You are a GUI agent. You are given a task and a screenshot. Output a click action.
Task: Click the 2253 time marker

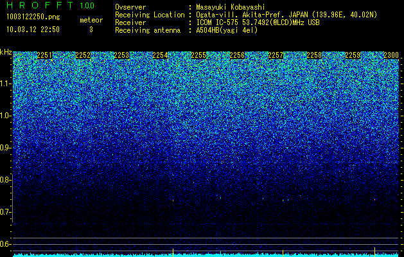(x=121, y=55)
